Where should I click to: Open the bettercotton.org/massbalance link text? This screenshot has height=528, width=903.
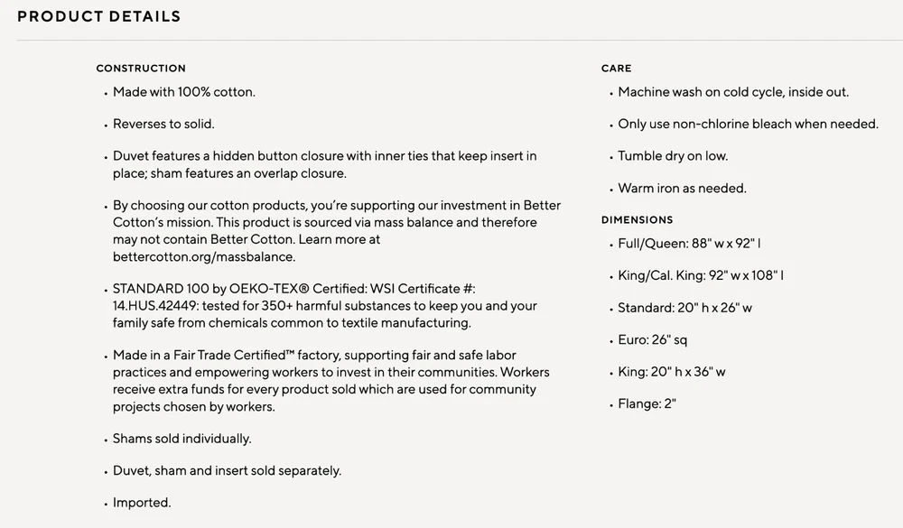click(191, 257)
